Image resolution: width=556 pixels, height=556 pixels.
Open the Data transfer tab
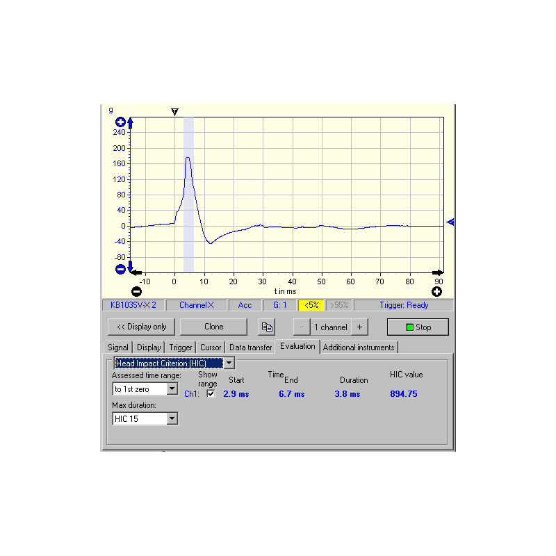[250, 347]
